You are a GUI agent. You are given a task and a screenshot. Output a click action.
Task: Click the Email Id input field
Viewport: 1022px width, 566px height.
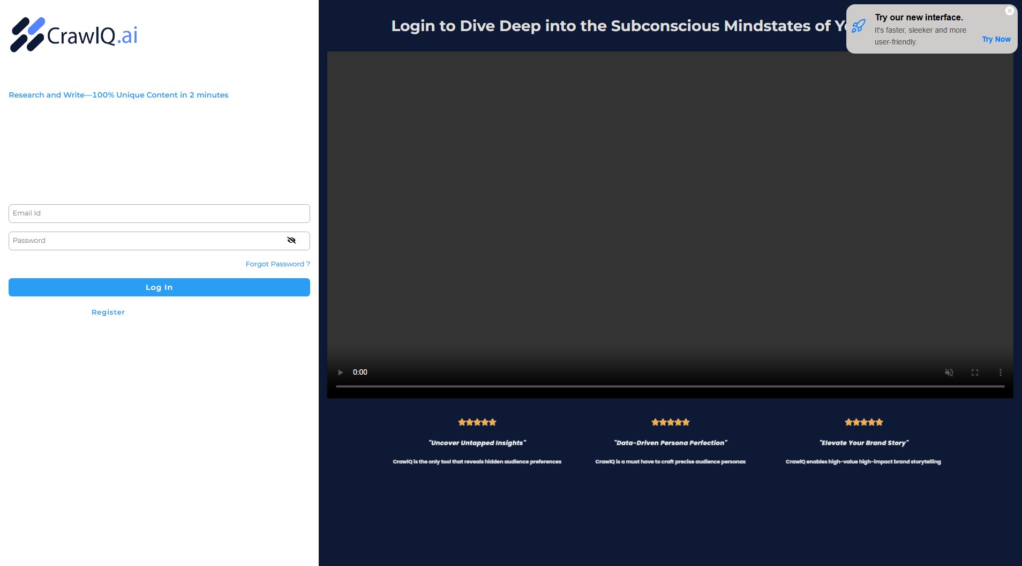point(159,213)
